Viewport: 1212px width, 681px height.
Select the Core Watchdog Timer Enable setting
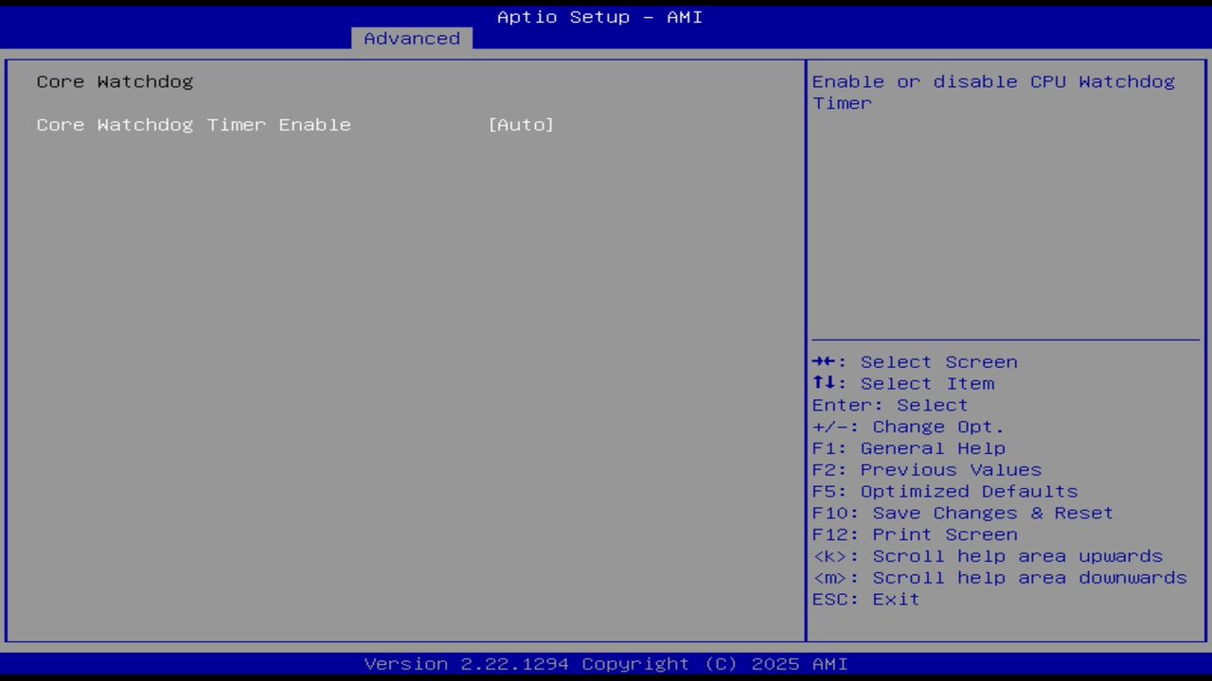tap(193, 124)
